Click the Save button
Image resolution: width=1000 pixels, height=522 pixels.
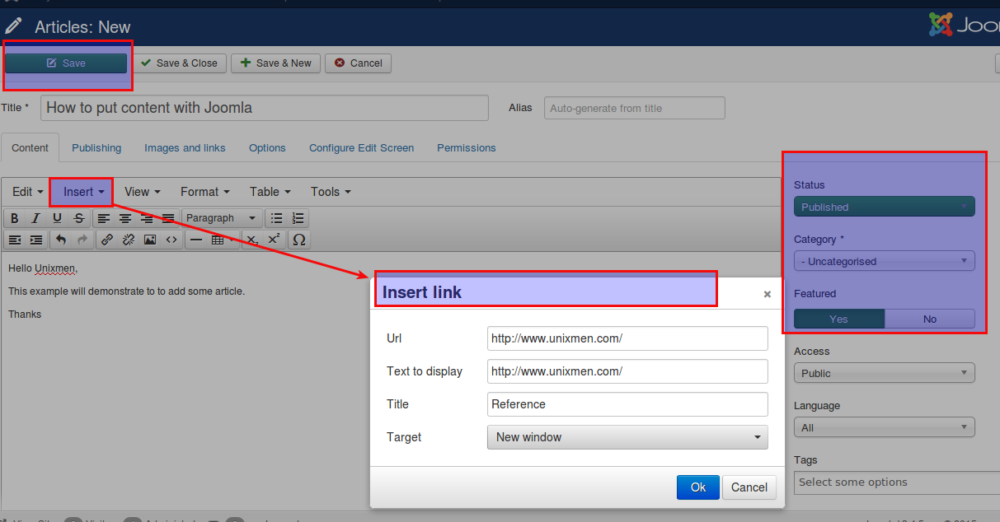tap(66, 63)
